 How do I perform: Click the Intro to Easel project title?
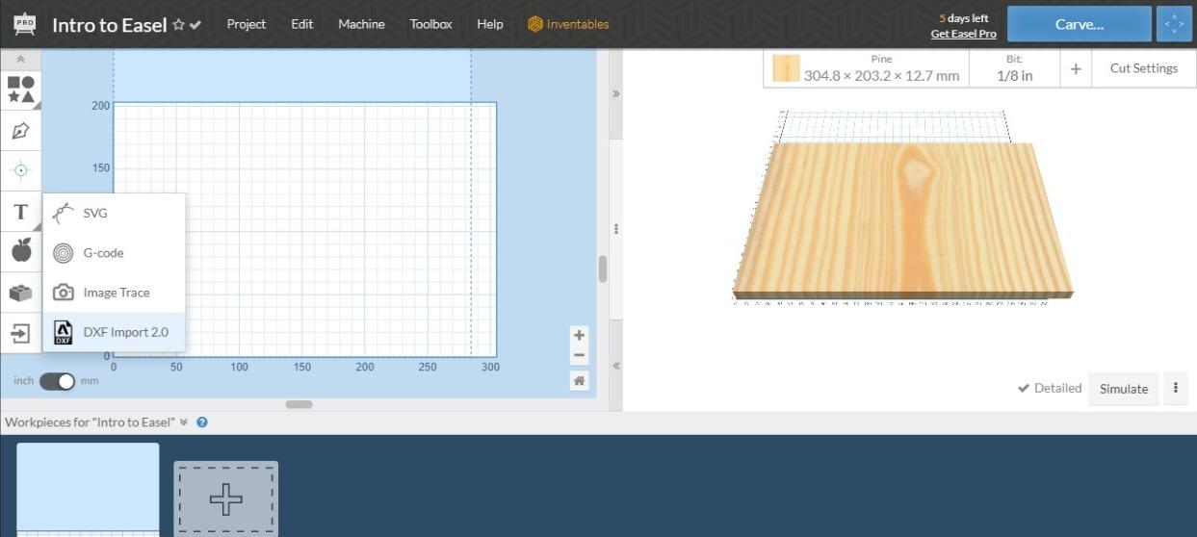pyautogui.click(x=110, y=25)
